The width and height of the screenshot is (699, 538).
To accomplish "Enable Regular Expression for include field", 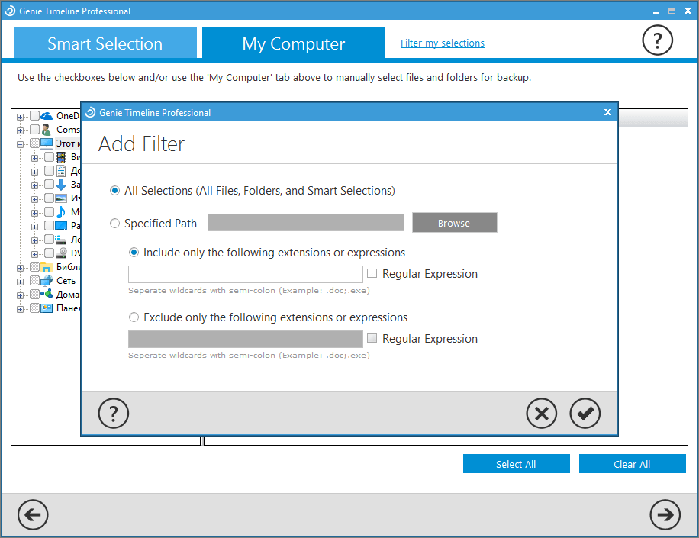I will [372, 273].
